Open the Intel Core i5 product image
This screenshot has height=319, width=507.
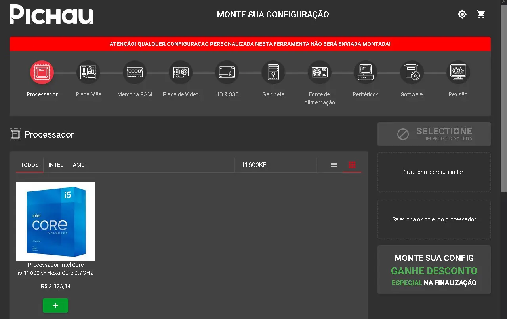55,222
